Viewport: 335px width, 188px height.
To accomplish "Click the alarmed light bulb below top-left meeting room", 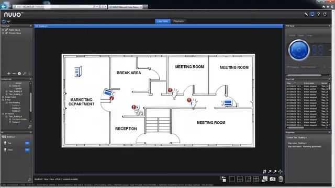I will click(x=173, y=93).
